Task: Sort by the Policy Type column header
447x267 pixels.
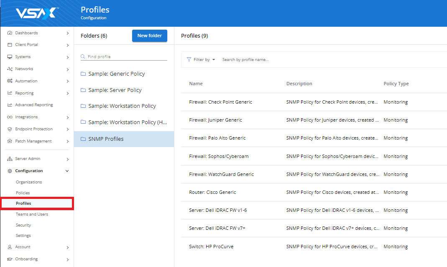Action: (396, 84)
